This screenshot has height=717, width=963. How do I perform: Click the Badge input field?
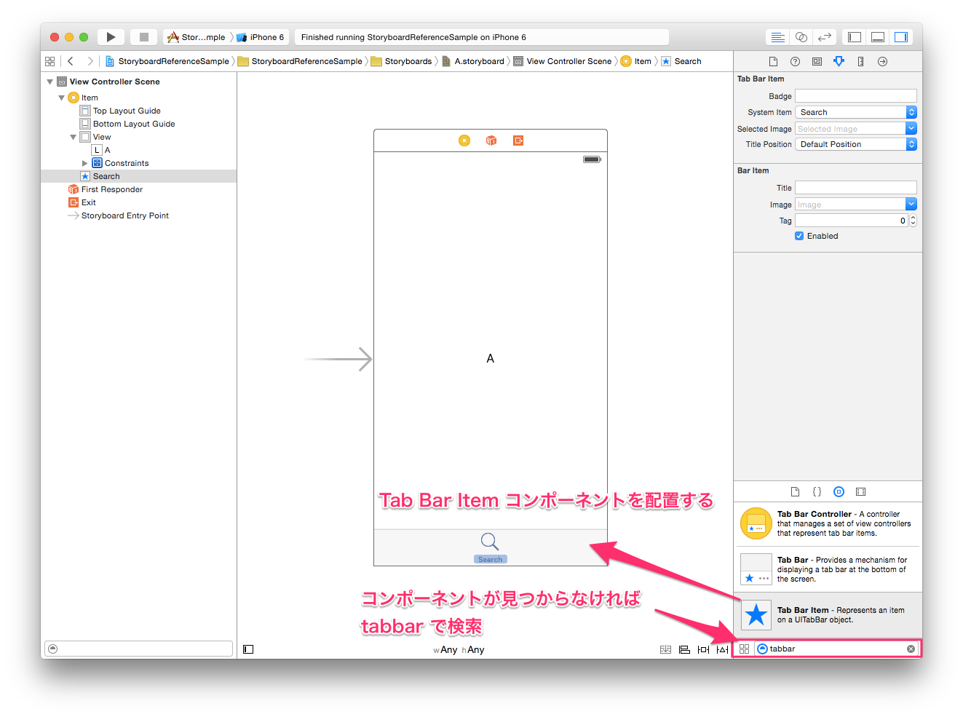pos(855,96)
